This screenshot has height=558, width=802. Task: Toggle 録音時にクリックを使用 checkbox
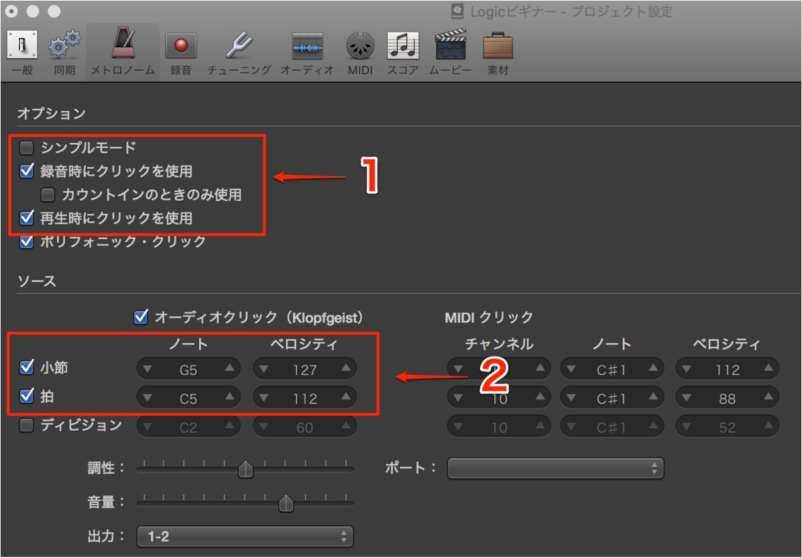coord(26,171)
